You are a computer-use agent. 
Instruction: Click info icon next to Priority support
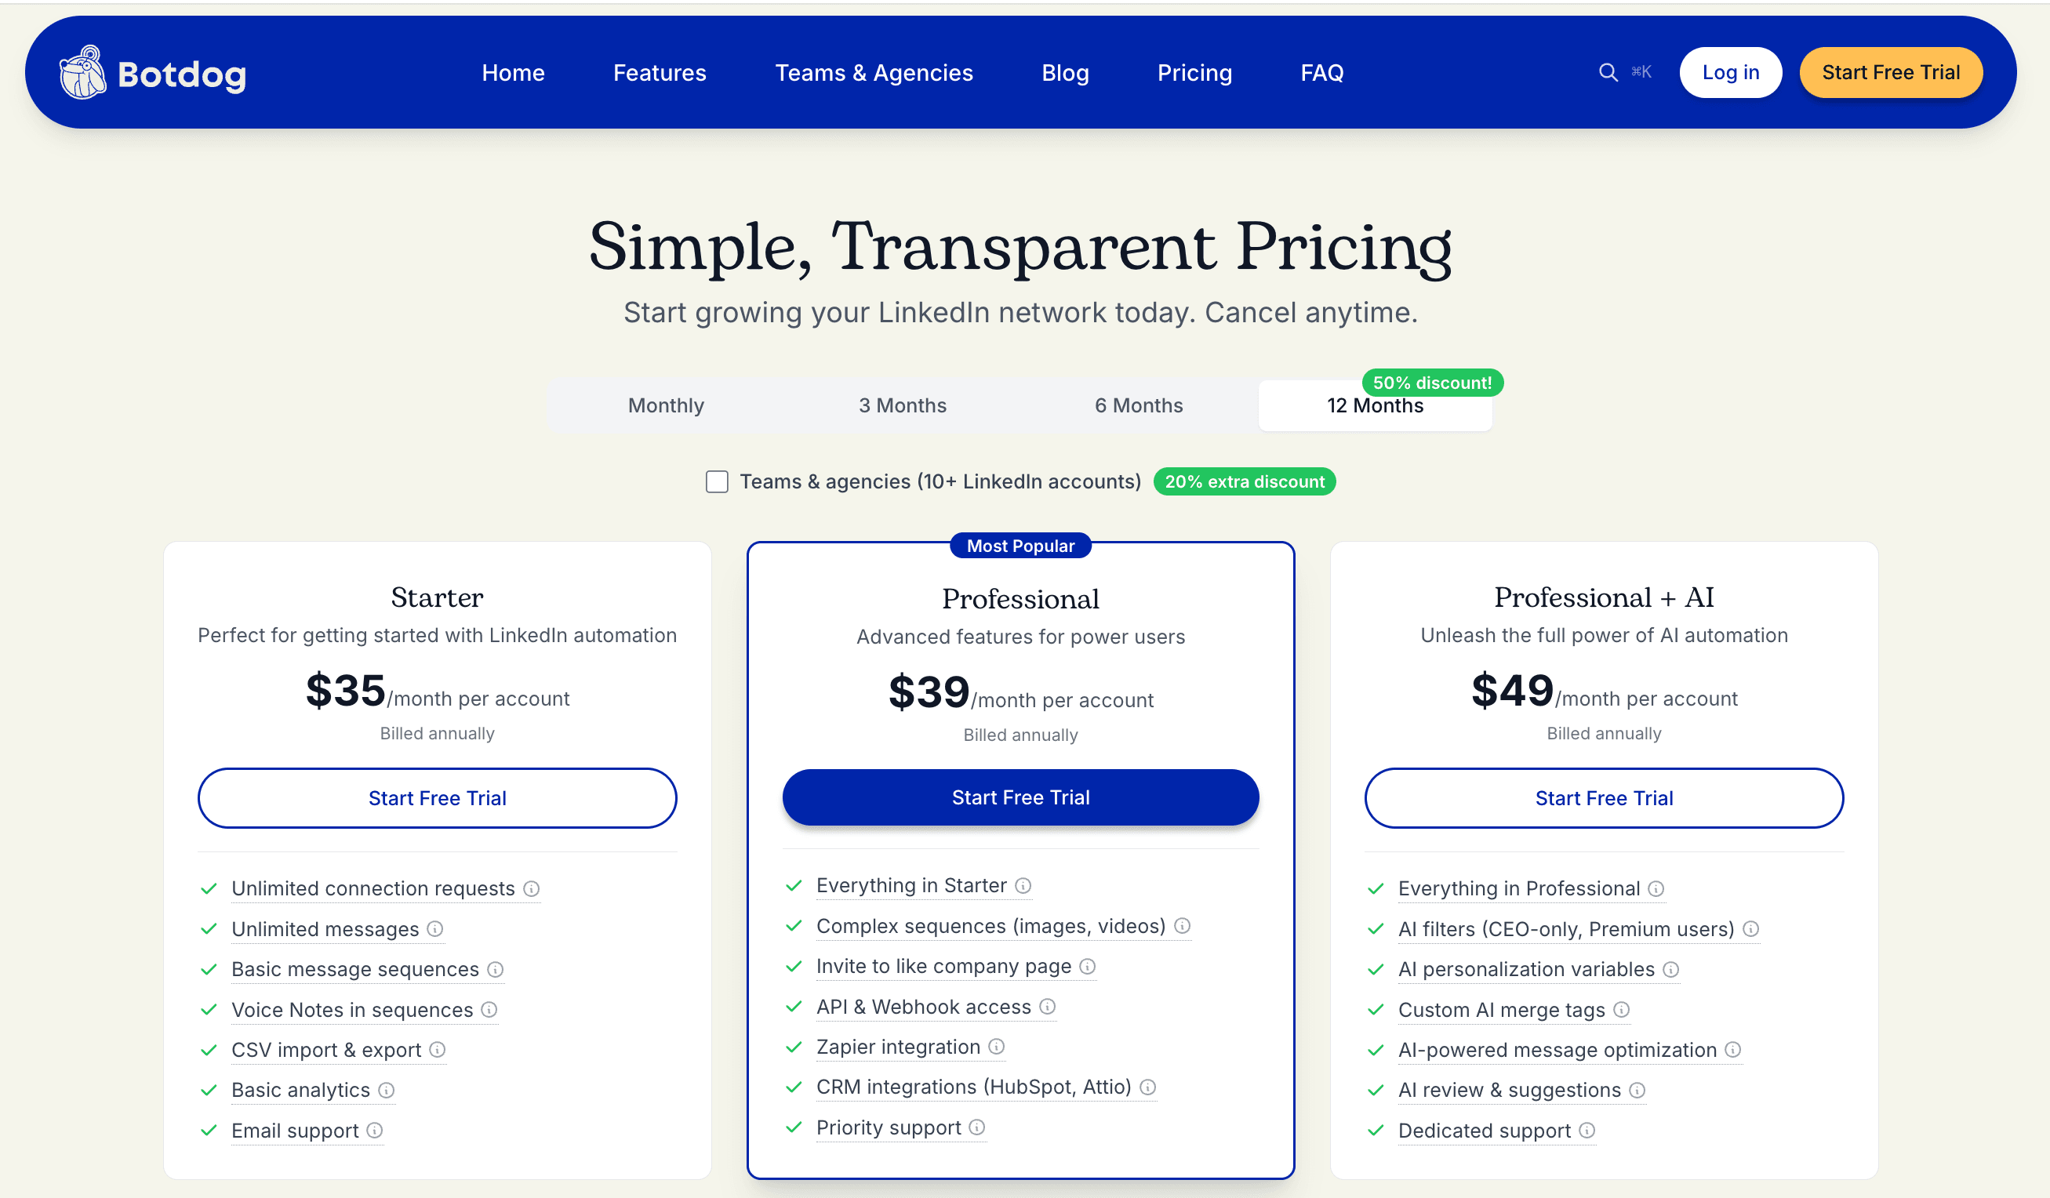[977, 1127]
